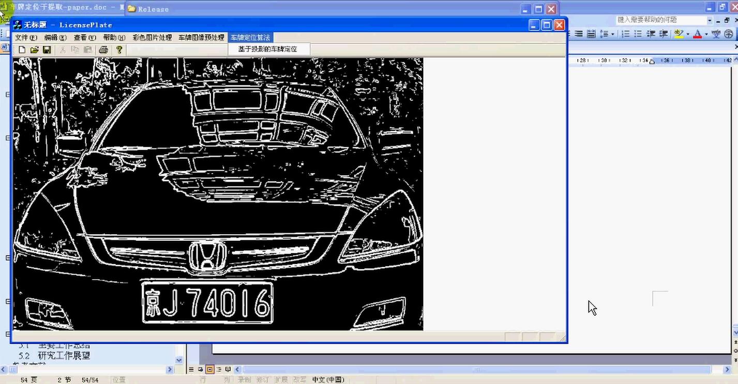Click Word's numbered list icon
This screenshot has width=738, height=384.
[625, 34]
